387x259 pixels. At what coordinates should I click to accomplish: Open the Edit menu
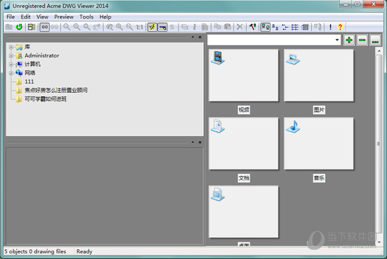pos(26,17)
